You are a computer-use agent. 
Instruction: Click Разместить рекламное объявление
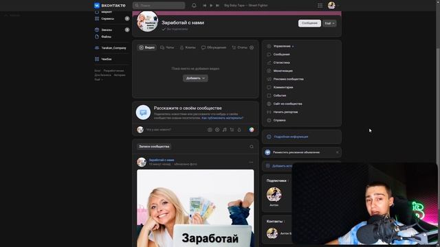click(296, 152)
